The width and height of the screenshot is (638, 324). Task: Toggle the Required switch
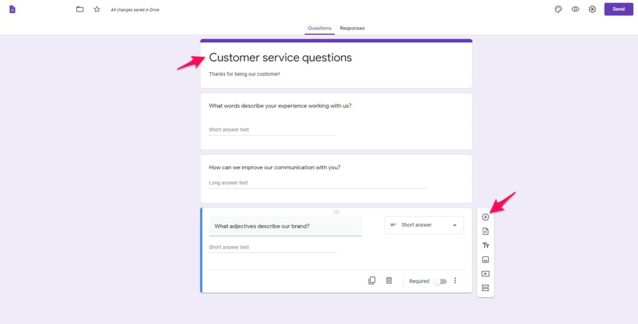pyautogui.click(x=440, y=281)
